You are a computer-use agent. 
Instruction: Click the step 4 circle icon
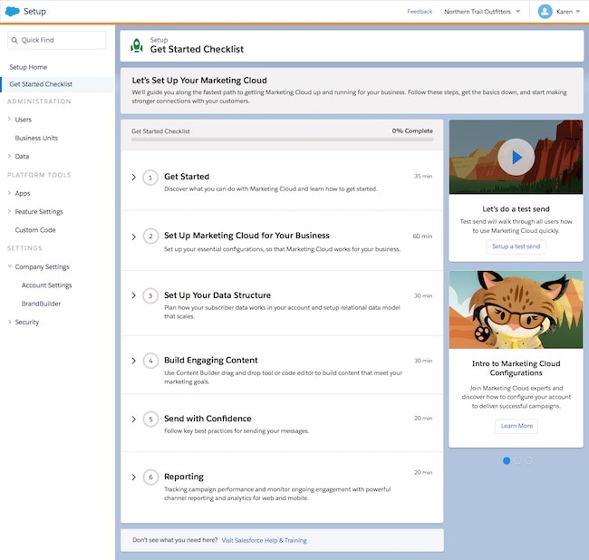150,361
